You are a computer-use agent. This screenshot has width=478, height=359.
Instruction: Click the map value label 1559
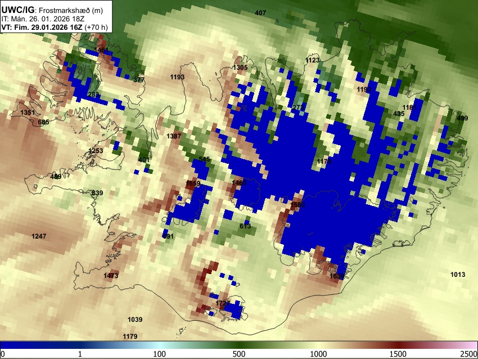(x=193, y=183)
